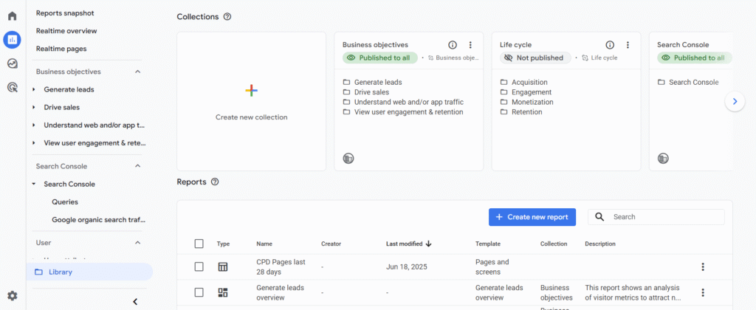Toggle the Published to all chip on Business objectives
Viewport: 756px width, 310px height.
tap(380, 58)
